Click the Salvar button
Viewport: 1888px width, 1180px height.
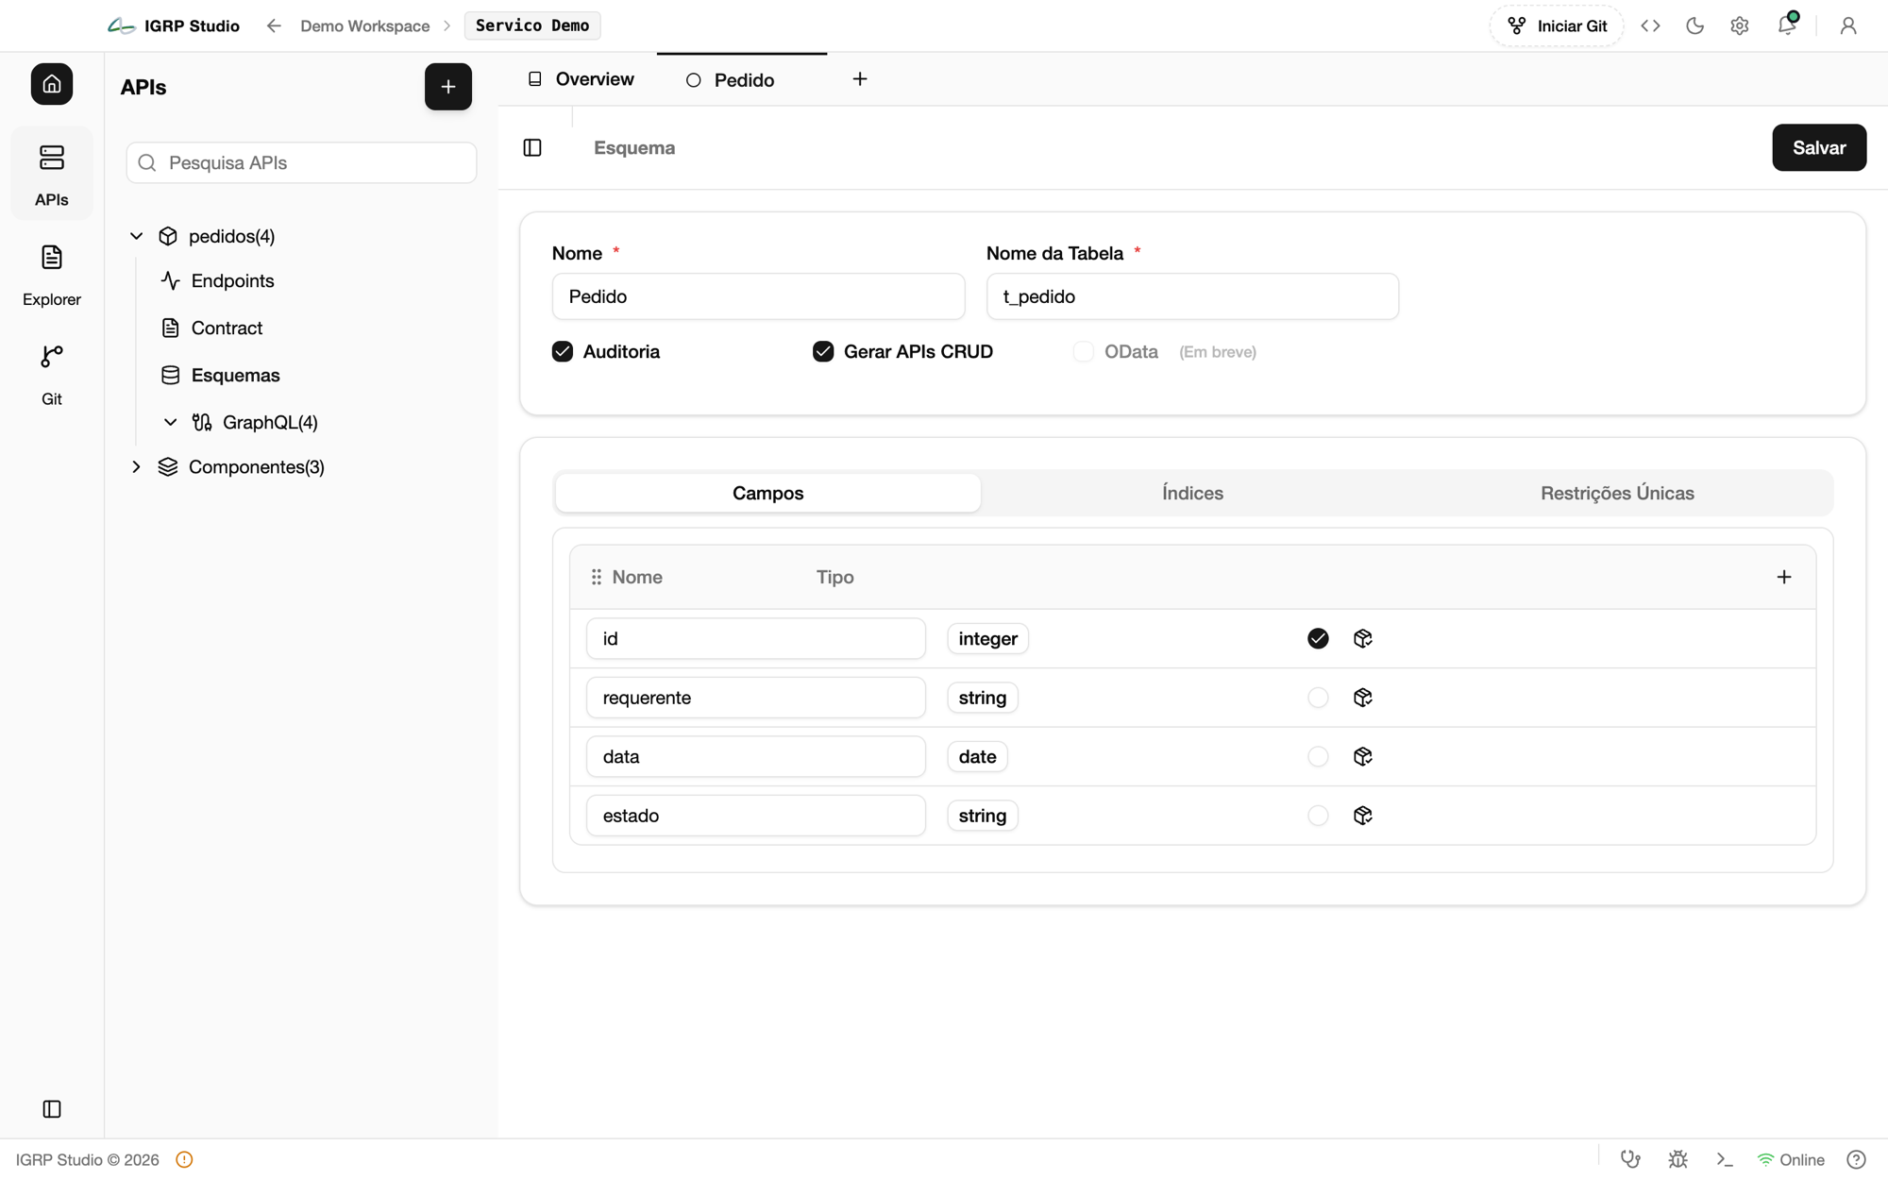[1818, 147]
